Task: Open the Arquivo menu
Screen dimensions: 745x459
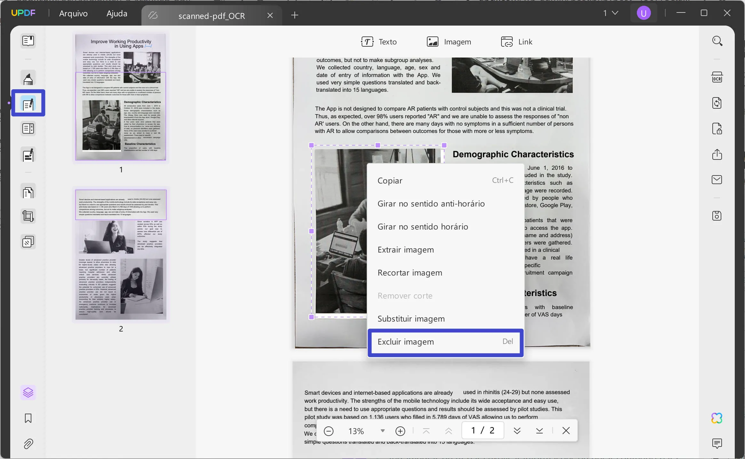Action: point(73,13)
